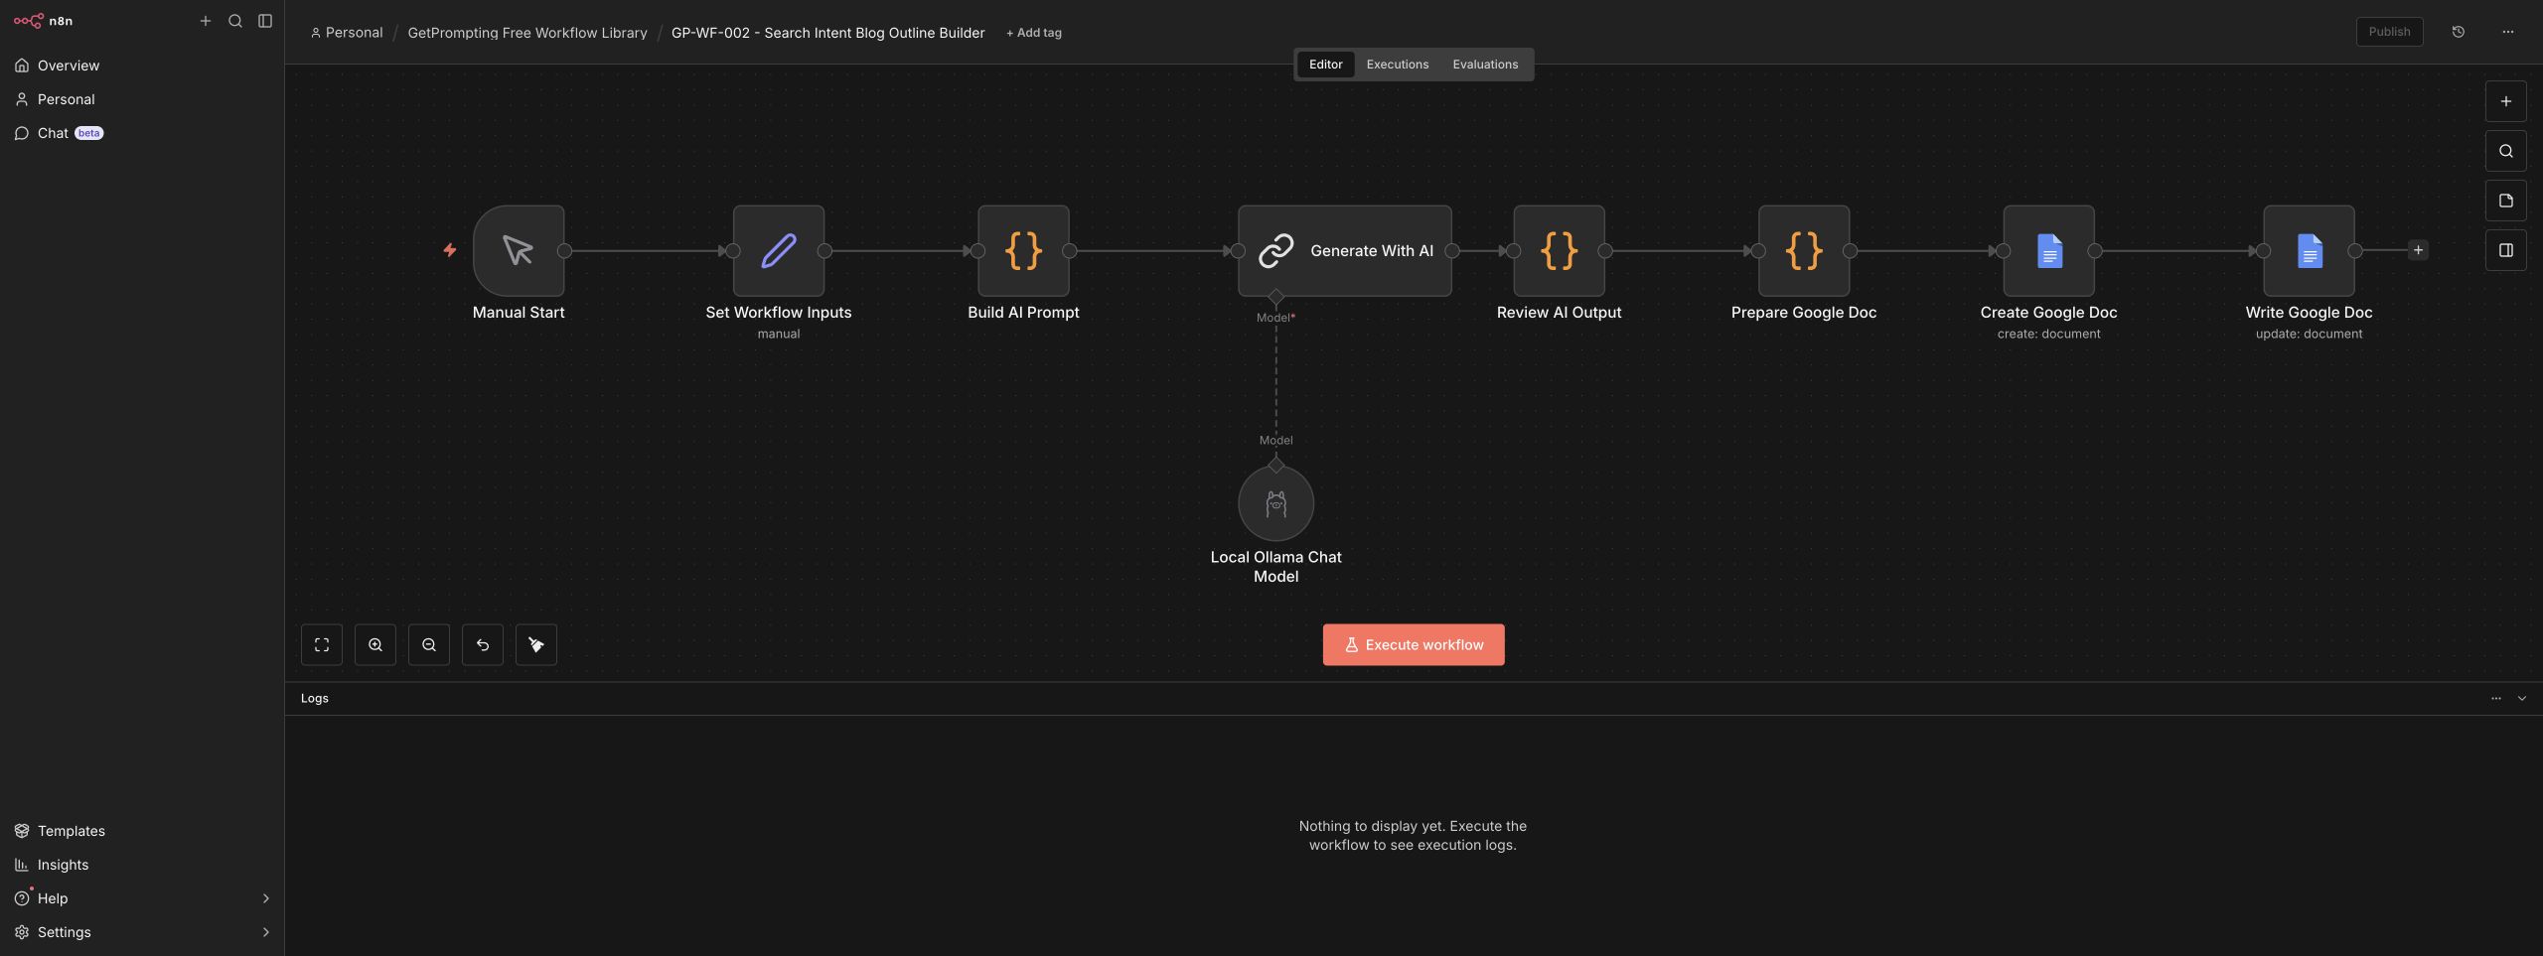Click the Publish button
The width and height of the screenshot is (2543, 956).
[2389, 32]
